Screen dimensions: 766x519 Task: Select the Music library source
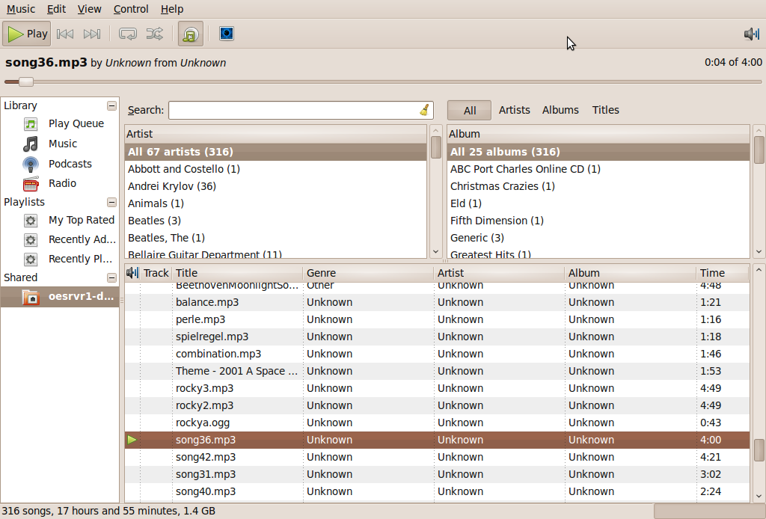[x=60, y=144]
